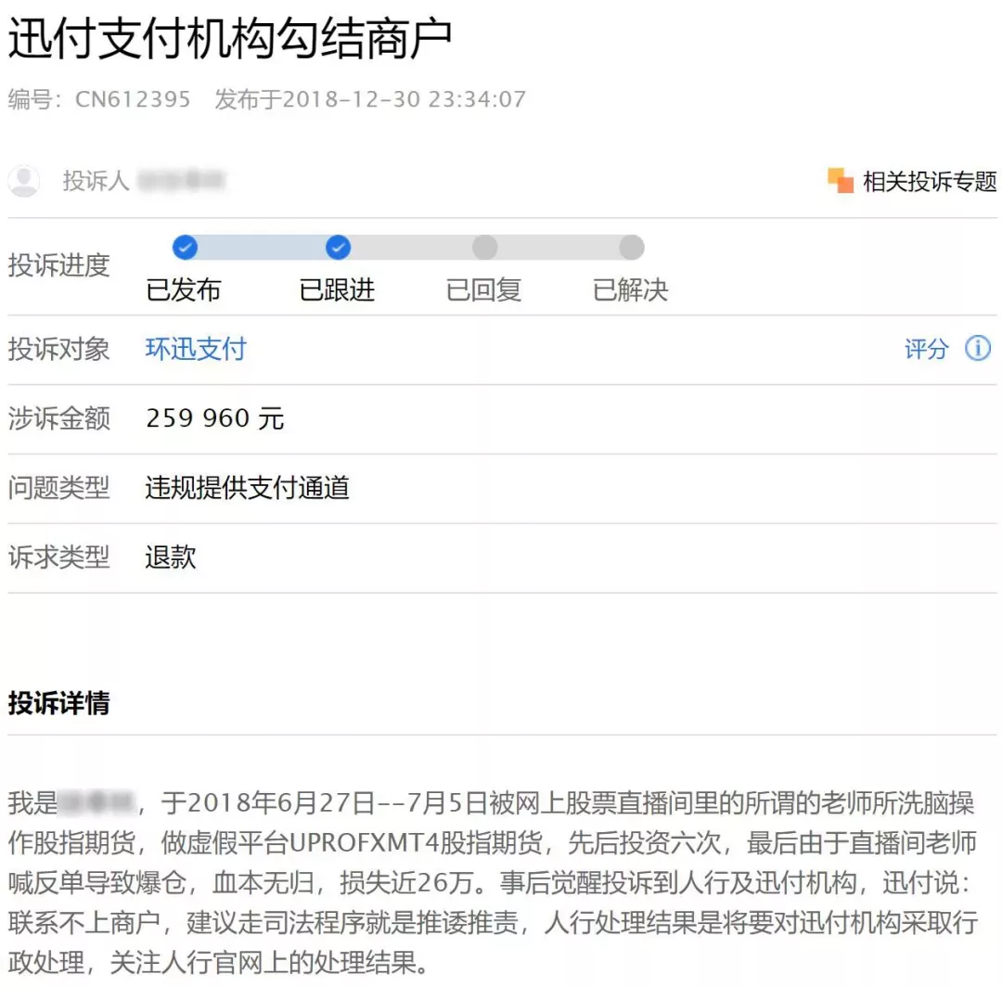Click the complaint title 迅付支付机构勾结商户
The width and height of the screenshot is (1002, 987).
point(230,38)
